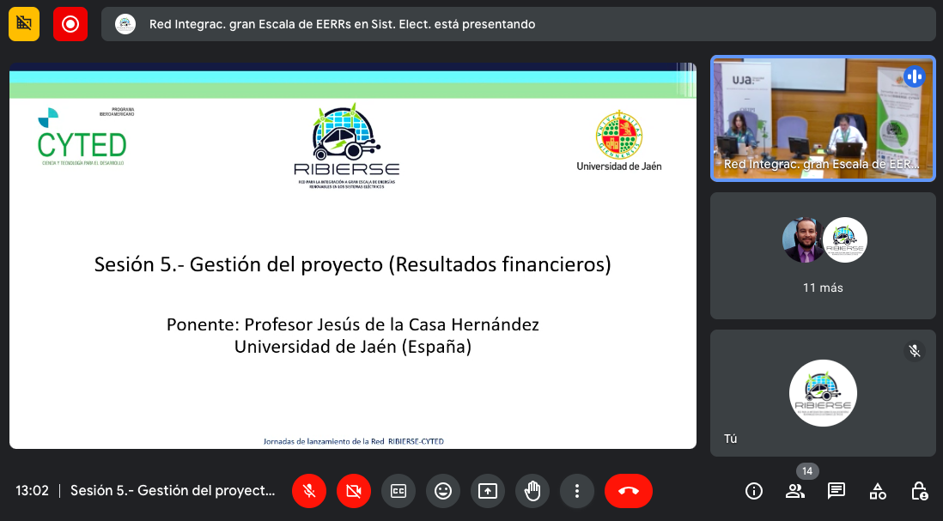Unmute the microphone in bottom toolbar
Image resolution: width=943 pixels, height=521 pixels.
coord(309,491)
